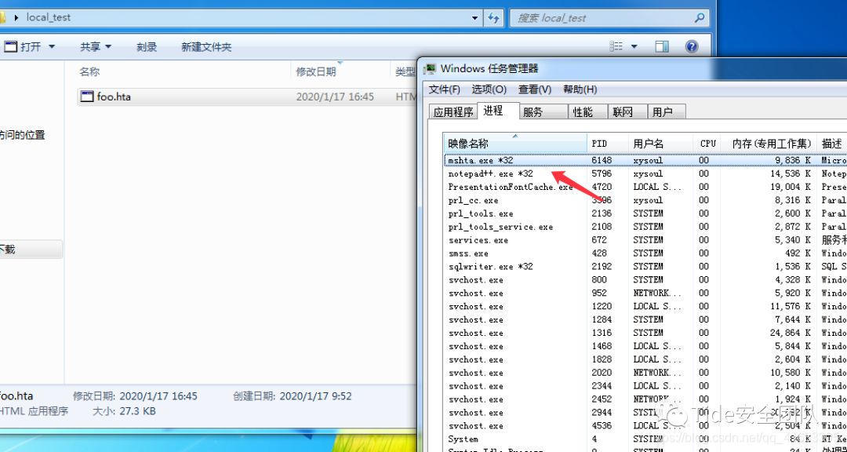847x452 pixels.
Task: Click the 刻录 toolbar button
Action: pyautogui.click(x=147, y=47)
